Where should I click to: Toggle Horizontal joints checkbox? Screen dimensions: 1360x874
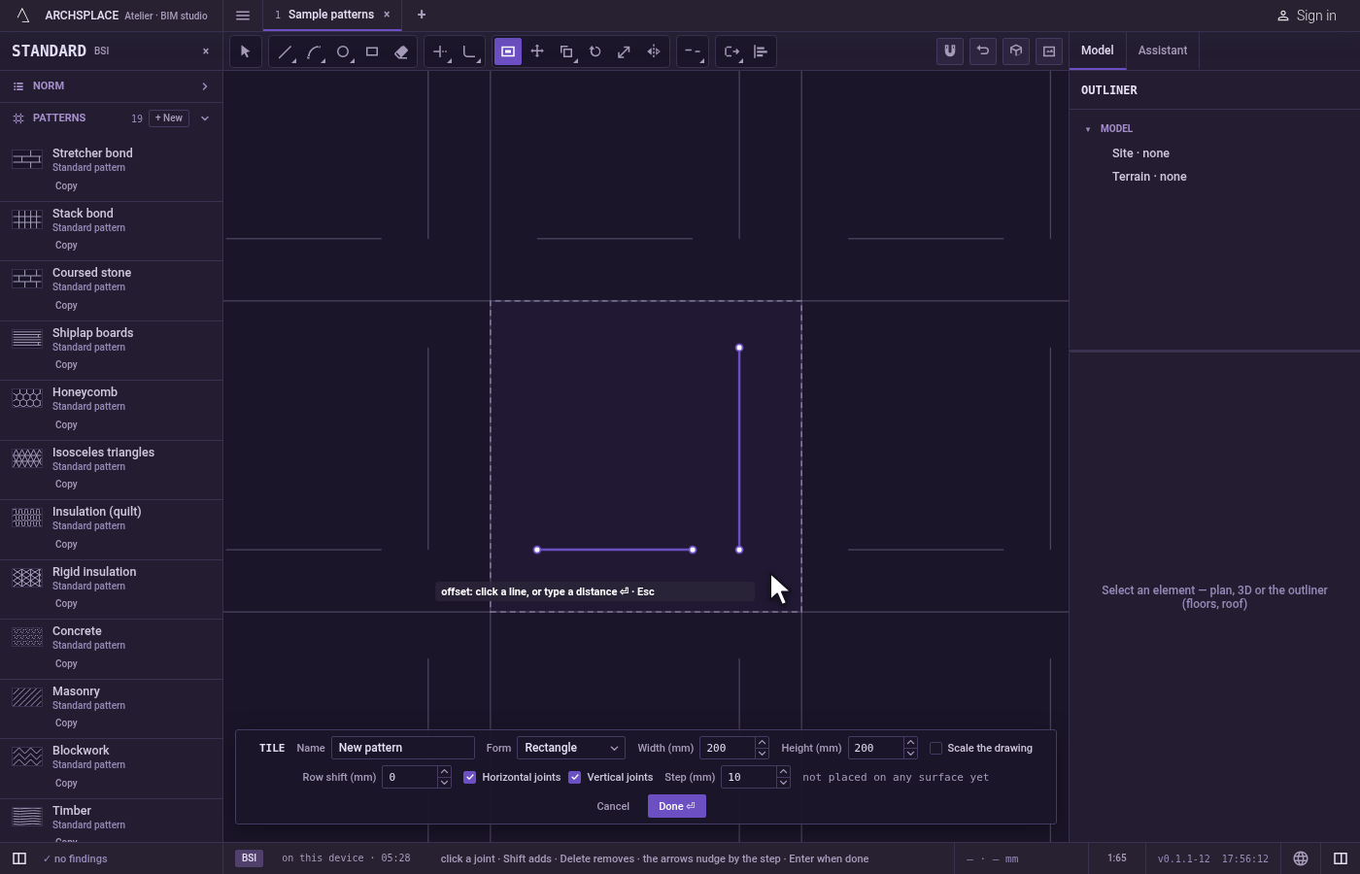470,777
